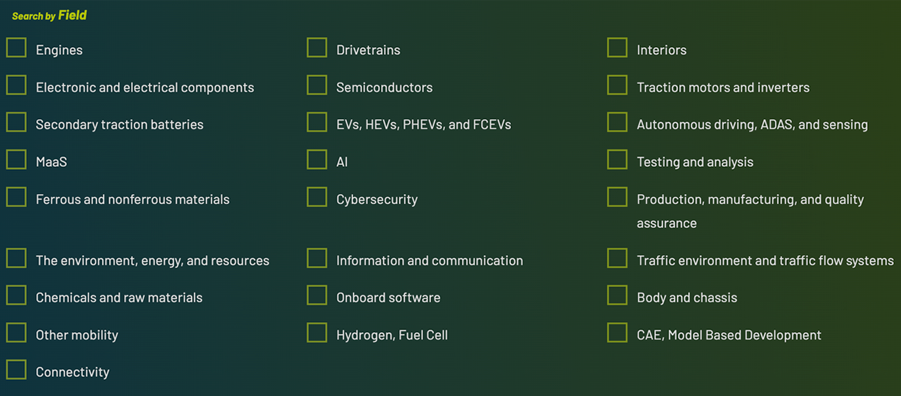
Task: Tick the Onboard software checkbox
Action: click(317, 295)
